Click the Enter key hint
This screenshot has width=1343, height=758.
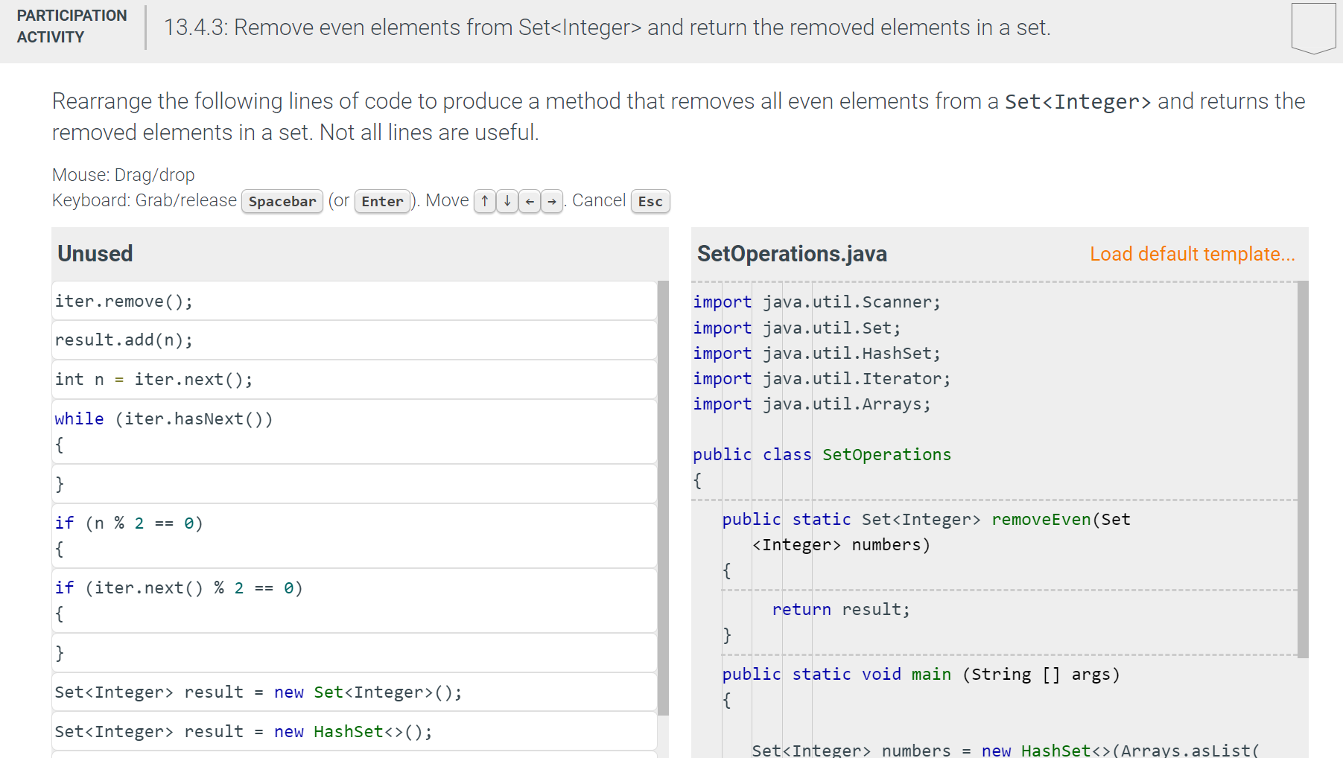[x=382, y=201]
